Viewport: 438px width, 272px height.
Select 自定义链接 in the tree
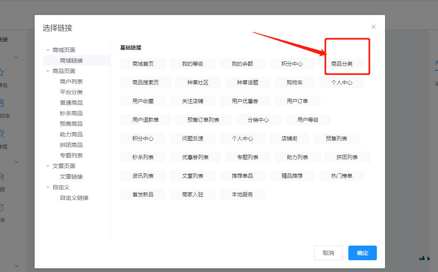74,198
